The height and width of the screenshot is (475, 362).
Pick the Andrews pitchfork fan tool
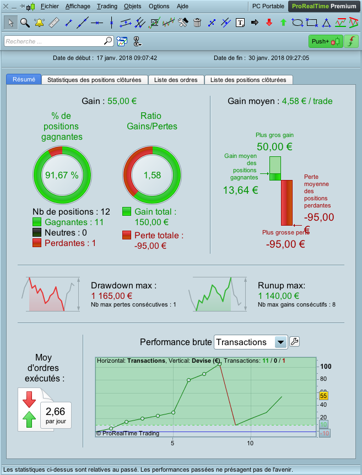point(140,23)
